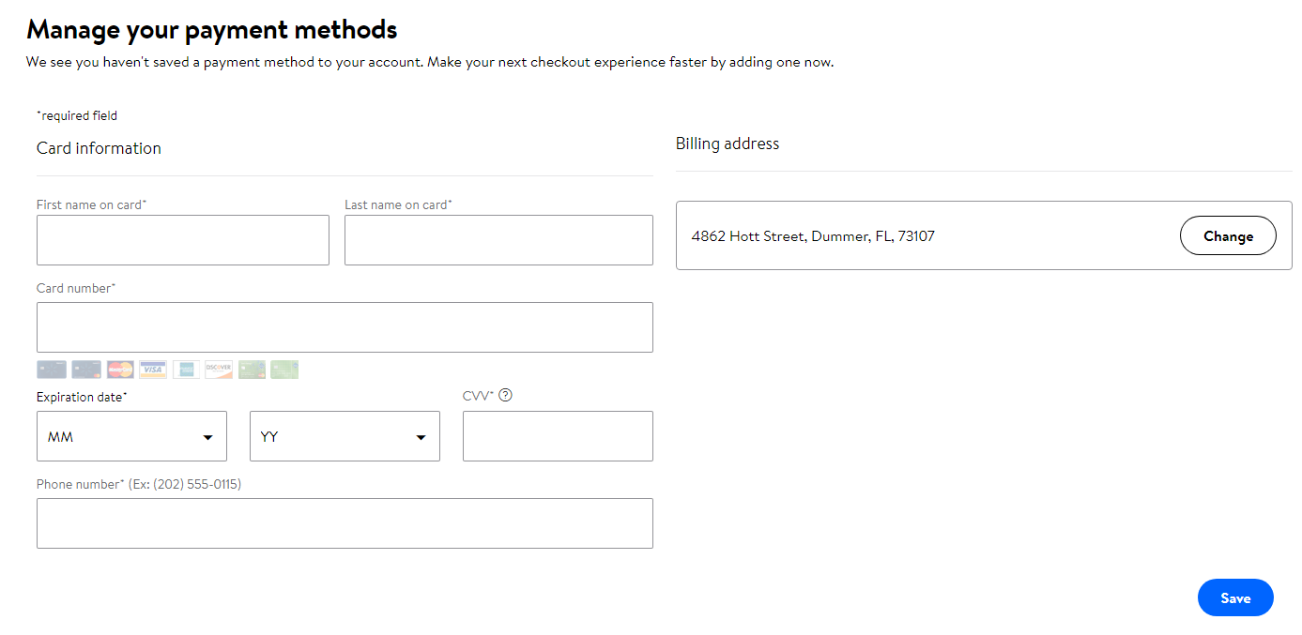The image size is (1302, 635).
Task: Focus the First name on card field
Action: coord(183,240)
